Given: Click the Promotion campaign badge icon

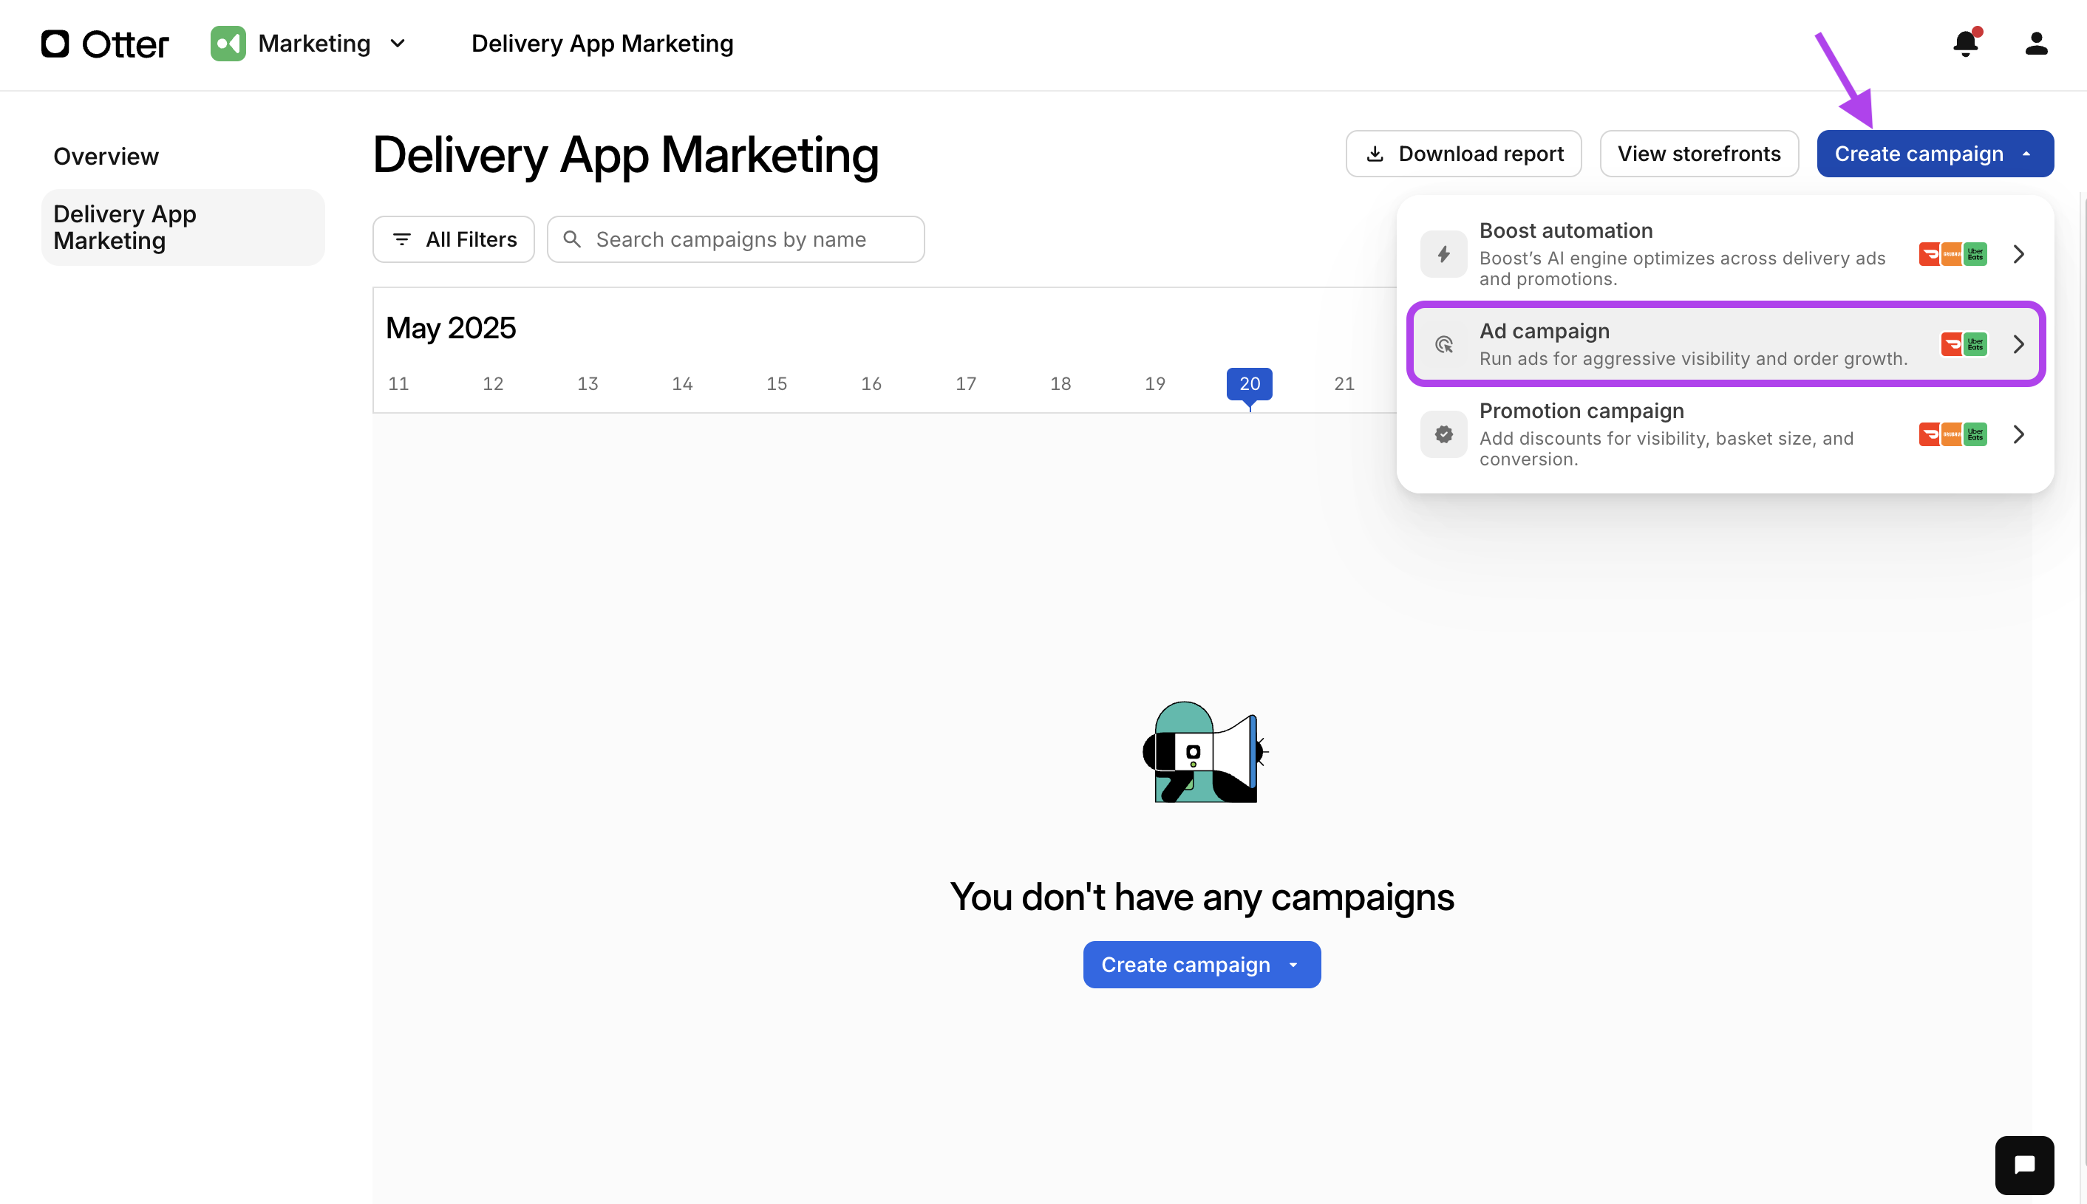Looking at the screenshot, I should (x=1443, y=434).
